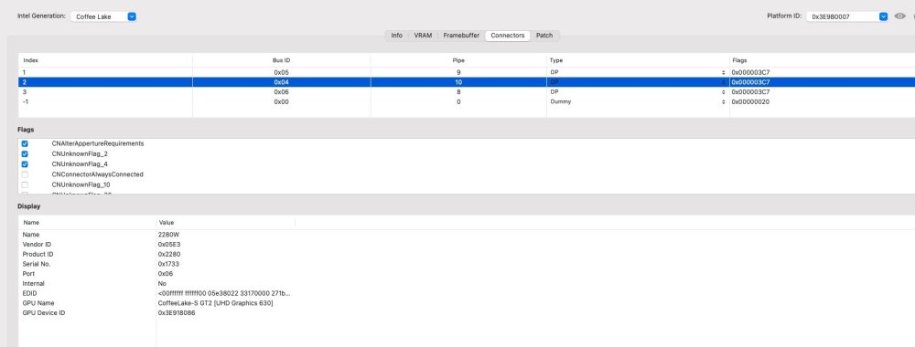Click the GPU Device ID value 0x3E918086
Image resolution: width=915 pixels, height=347 pixels.
pos(177,313)
